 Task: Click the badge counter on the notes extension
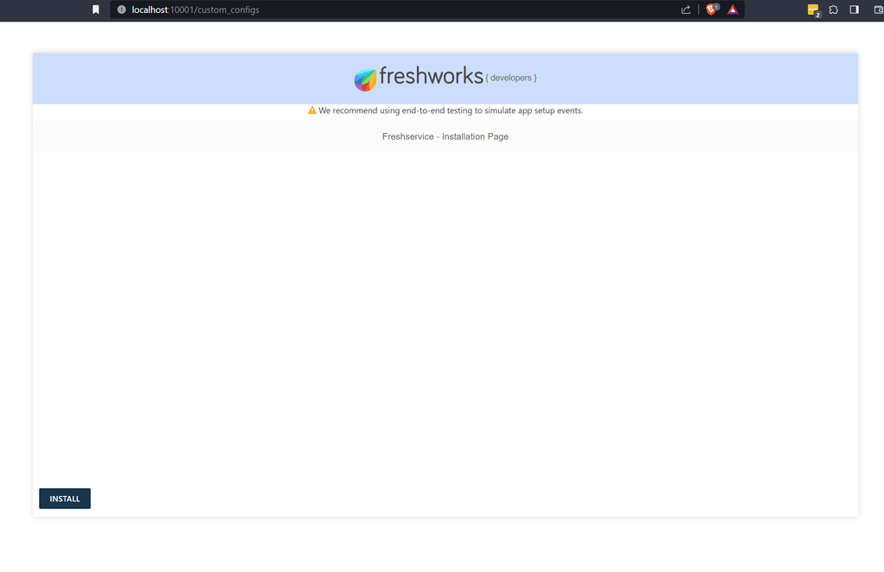[x=819, y=15]
